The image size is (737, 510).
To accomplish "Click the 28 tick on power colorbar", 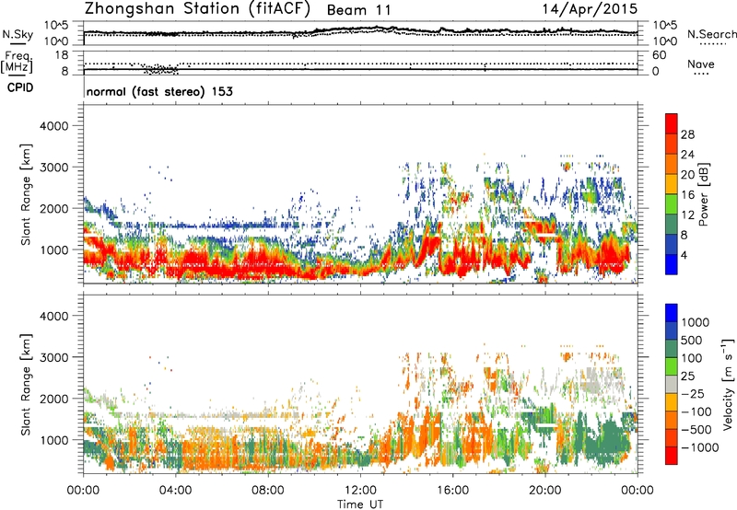I will pos(687,134).
